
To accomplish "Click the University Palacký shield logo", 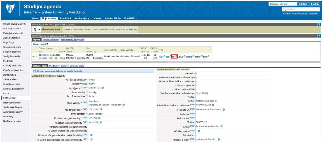I will click(10, 9).
